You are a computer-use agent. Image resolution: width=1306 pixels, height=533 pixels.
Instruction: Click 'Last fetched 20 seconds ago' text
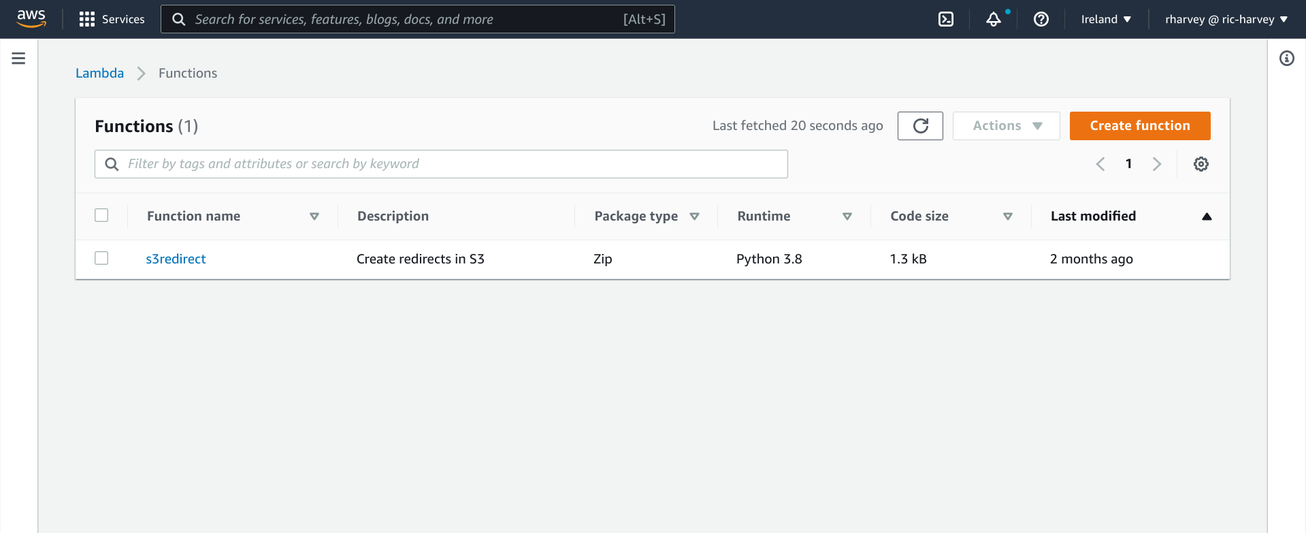pyautogui.click(x=798, y=125)
